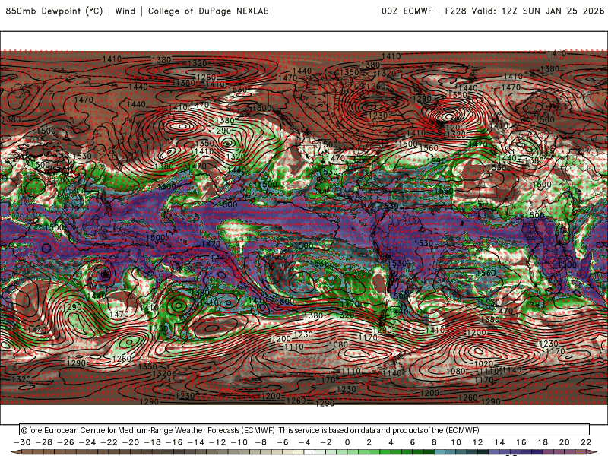
Task: Click the '-22' legend value
Action: (x=109, y=442)
